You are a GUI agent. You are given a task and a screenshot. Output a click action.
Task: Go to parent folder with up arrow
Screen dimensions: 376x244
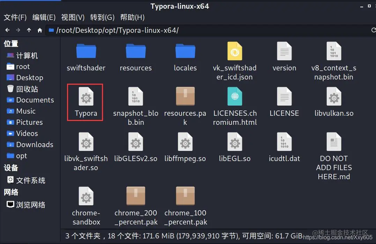[29, 30]
